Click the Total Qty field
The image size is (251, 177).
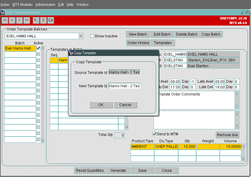pyautogui.click(x=119, y=135)
